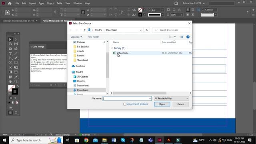Refresh the Downloads folder listing
256x144 pixels.
tap(147, 30)
